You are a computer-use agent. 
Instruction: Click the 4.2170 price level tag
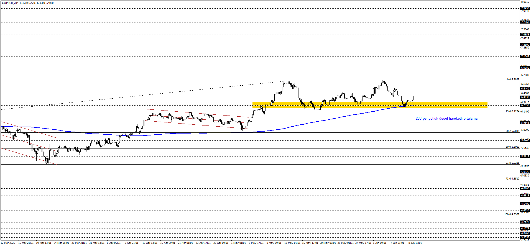525,222
